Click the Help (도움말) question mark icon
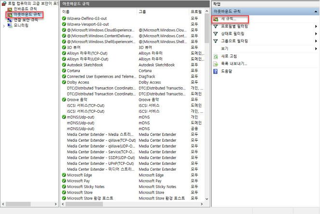Image resolution: width=320 pixels, height=214 pixels. click(x=216, y=71)
